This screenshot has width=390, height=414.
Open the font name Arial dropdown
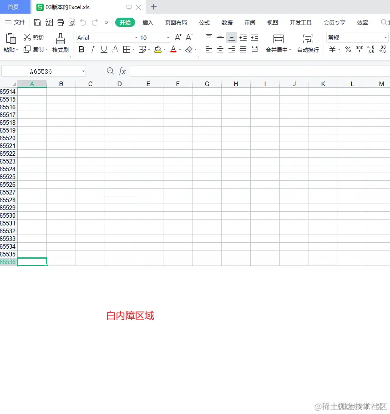(136, 38)
